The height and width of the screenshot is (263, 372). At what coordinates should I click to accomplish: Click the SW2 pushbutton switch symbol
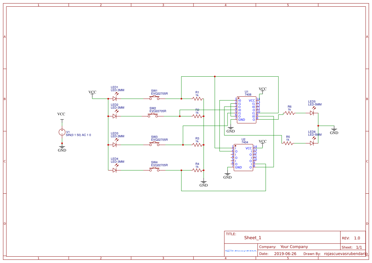click(x=153, y=115)
